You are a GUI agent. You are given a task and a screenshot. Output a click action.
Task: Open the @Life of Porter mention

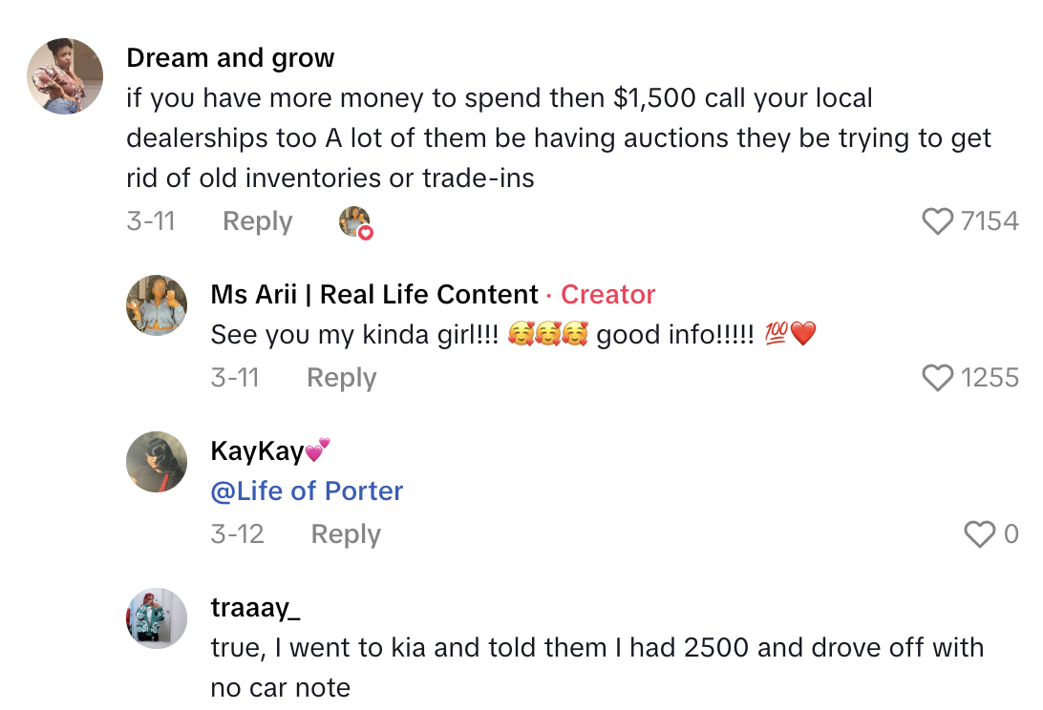tap(307, 491)
